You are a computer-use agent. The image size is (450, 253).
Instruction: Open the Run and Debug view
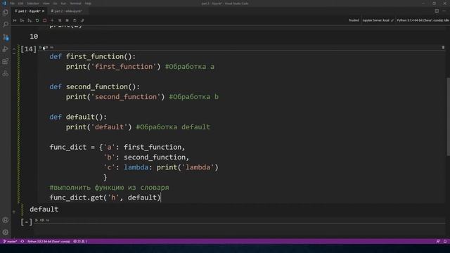(x=5, y=49)
